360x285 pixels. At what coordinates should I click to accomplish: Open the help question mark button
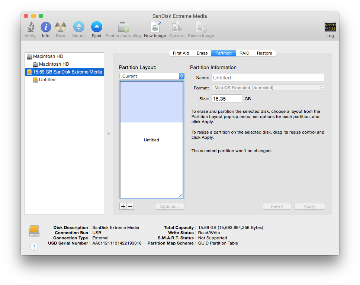click(x=34, y=246)
